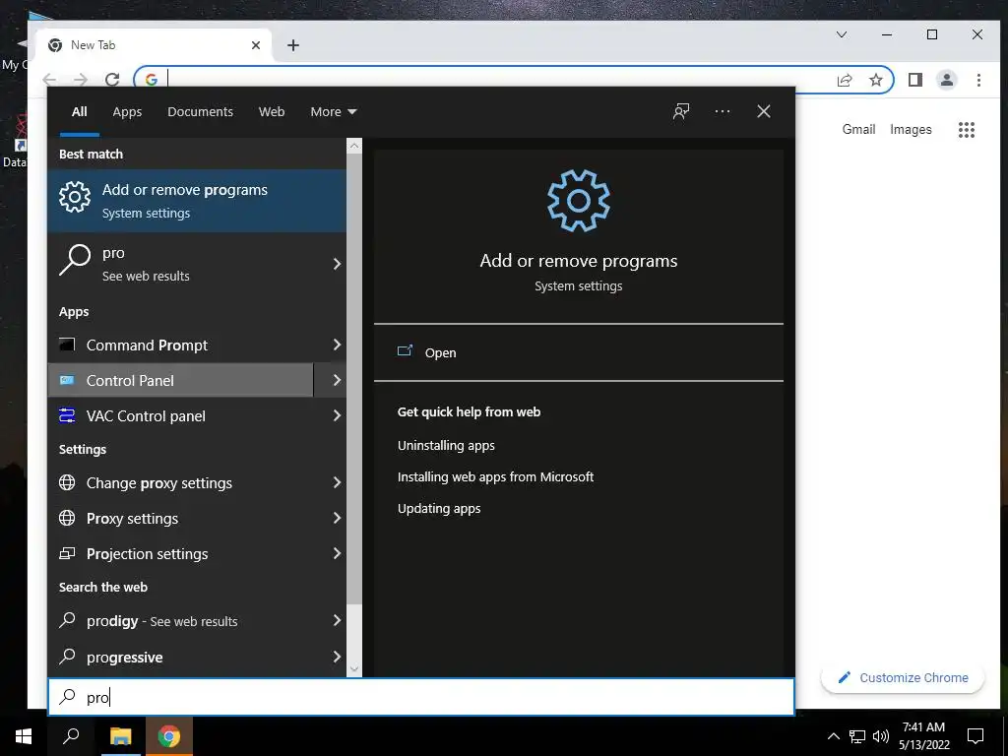This screenshot has width=1008, height=756.
Task: Close the New Tab tab
Action: point(256,45)
